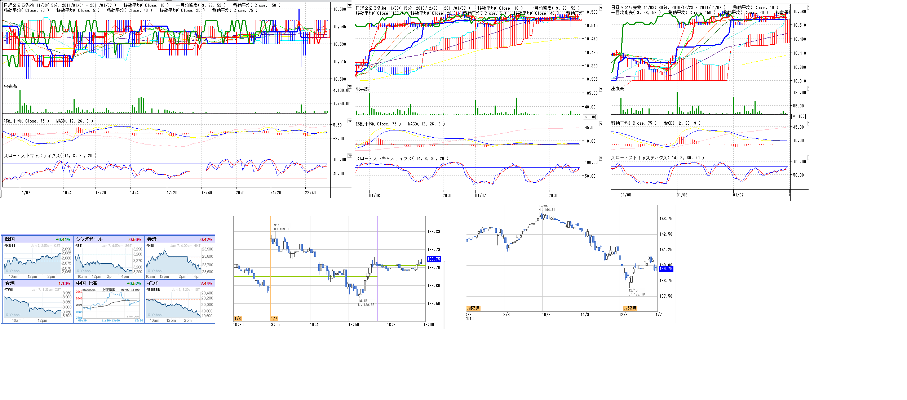Click the ×100 box on 15-minute chart
This screenshot has width=907, height=400.
tap(590, 117)
